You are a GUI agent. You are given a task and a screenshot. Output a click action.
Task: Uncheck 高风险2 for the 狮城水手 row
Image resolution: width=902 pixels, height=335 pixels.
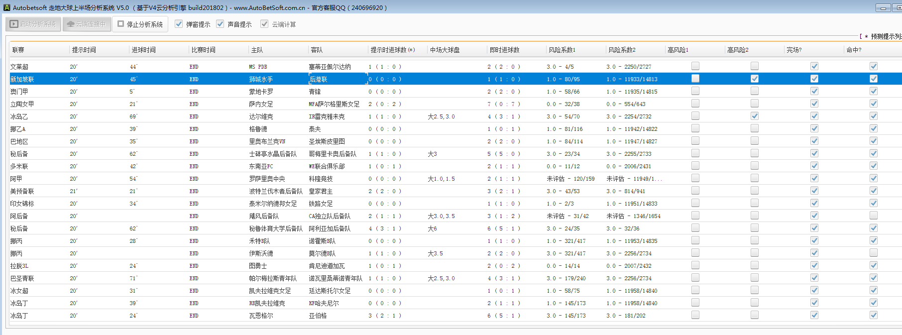(755, 79)
